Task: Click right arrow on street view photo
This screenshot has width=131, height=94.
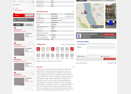Action: (x=114, y=21)
